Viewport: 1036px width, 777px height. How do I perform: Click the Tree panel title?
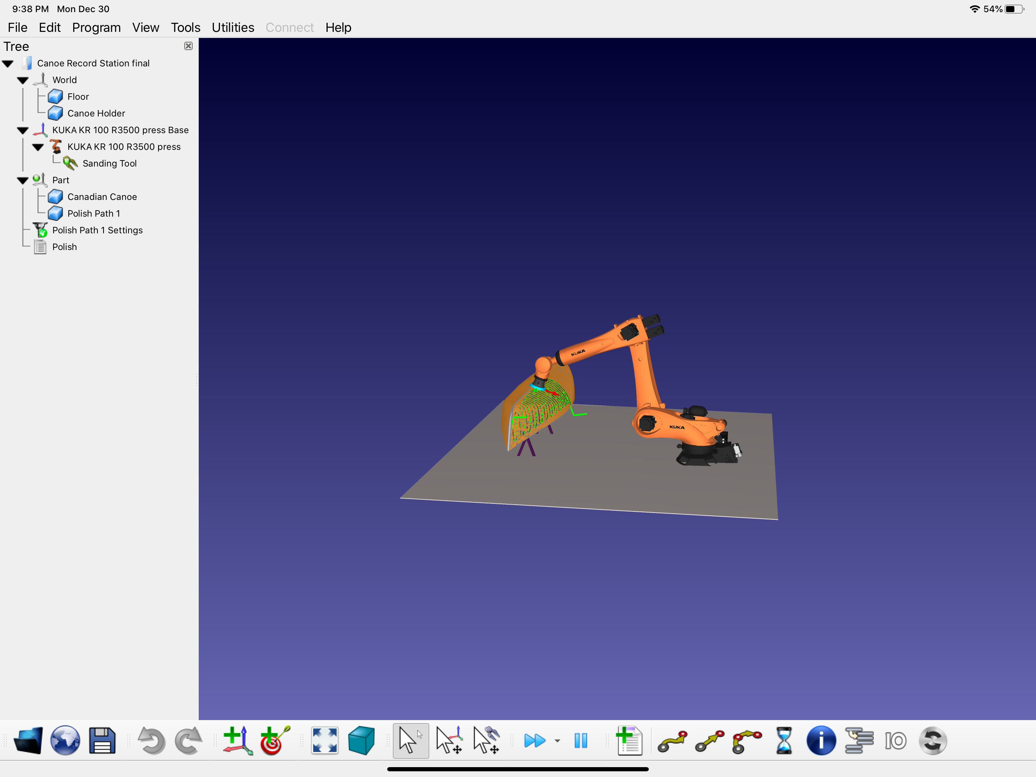(16, 46)
